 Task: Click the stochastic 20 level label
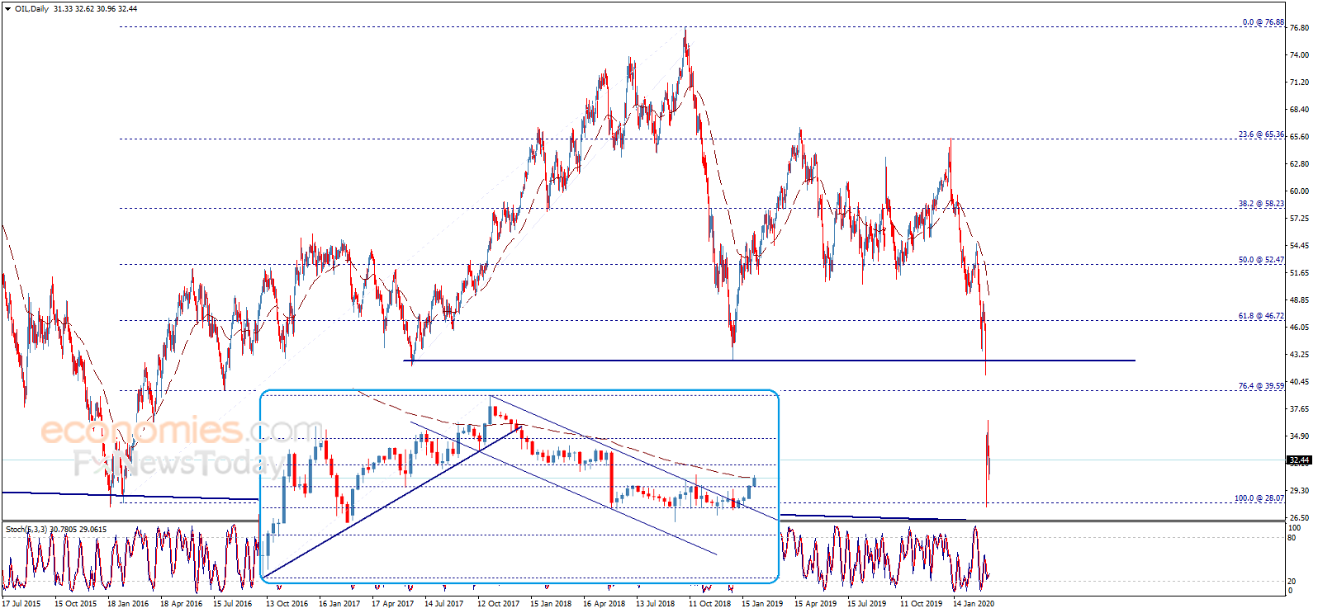pyautogui.click(x=1292, y=582)
